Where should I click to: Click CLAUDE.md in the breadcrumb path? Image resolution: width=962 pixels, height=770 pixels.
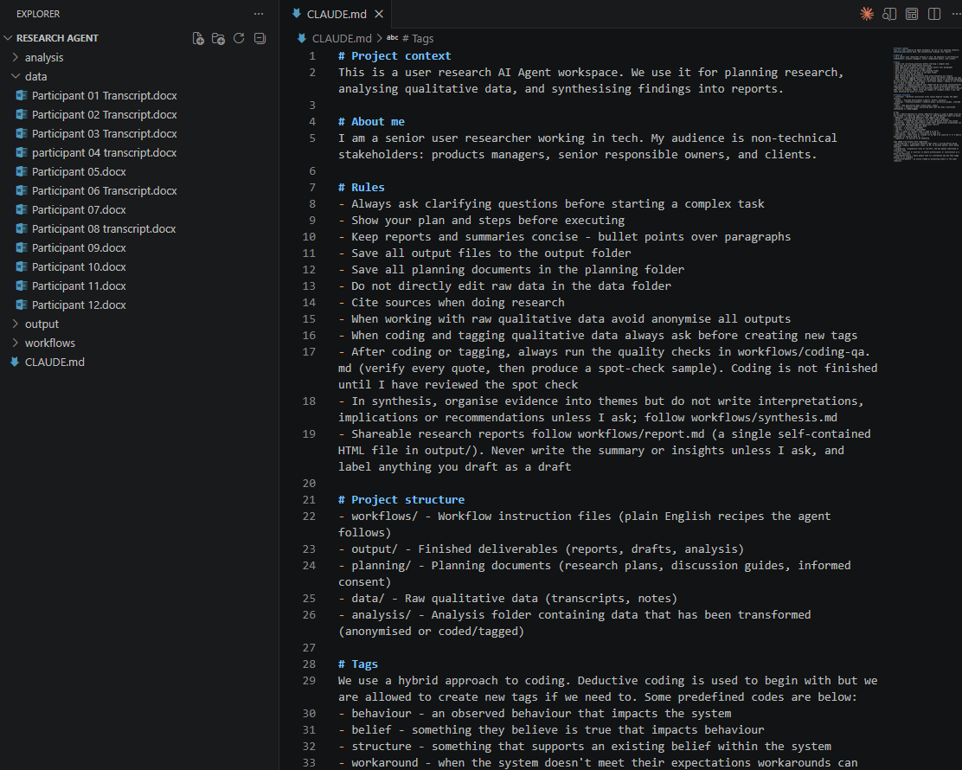(341, 38)
